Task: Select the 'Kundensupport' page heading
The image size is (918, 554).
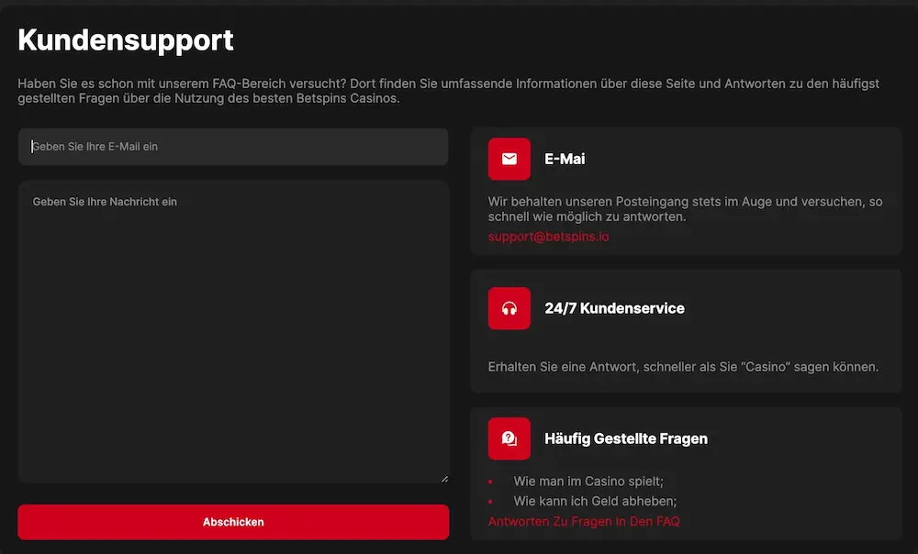Action: tap(125, 39)
